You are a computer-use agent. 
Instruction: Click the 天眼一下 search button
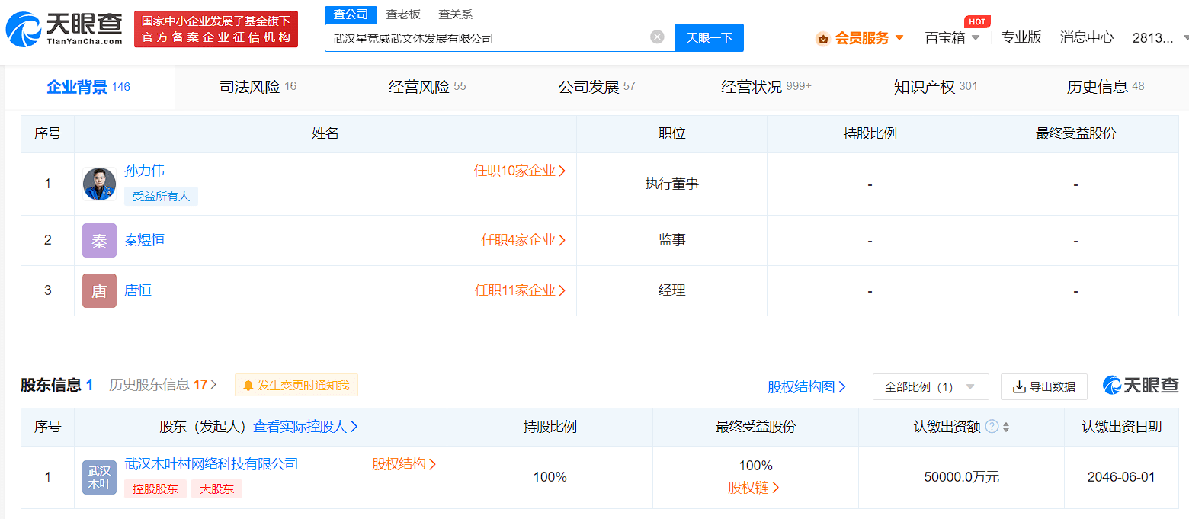[x=710, y=37]
